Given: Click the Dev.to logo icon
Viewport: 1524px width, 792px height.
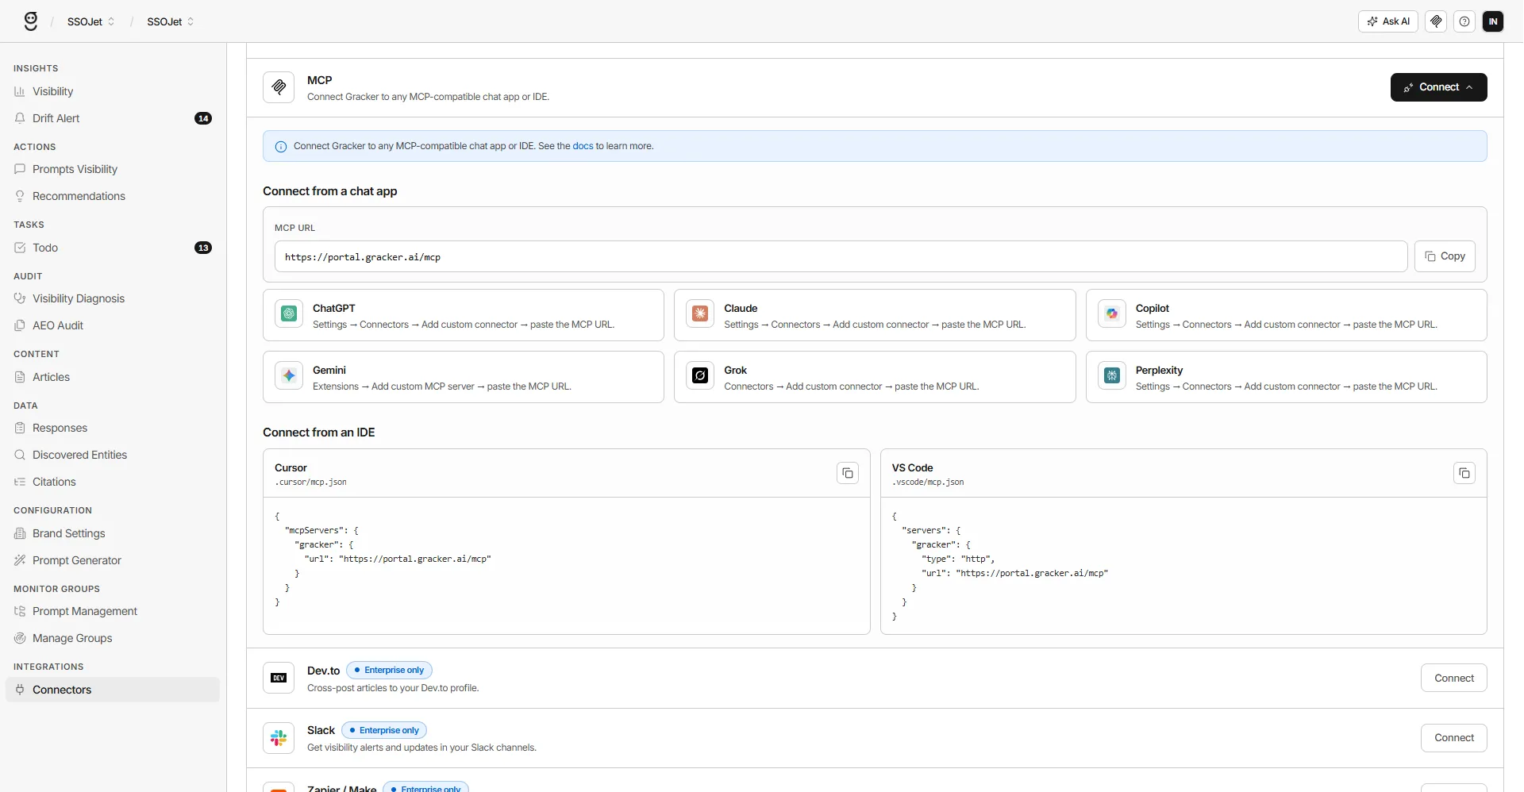Looking at the screenshot, I should point(279,678).
